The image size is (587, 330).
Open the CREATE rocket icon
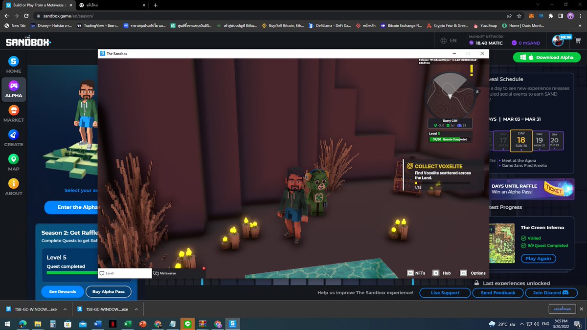point(14,134)
